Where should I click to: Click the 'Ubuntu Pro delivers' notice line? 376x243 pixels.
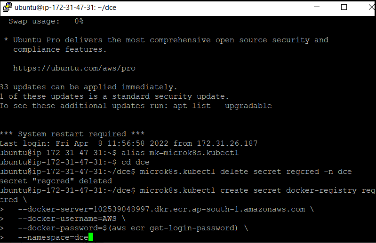click(167, 40)
